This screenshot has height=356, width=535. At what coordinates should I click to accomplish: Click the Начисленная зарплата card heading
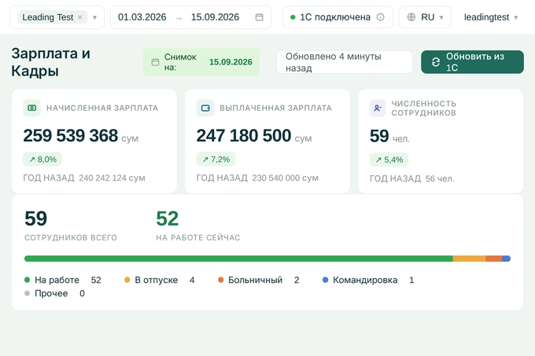tap(102, 108)
